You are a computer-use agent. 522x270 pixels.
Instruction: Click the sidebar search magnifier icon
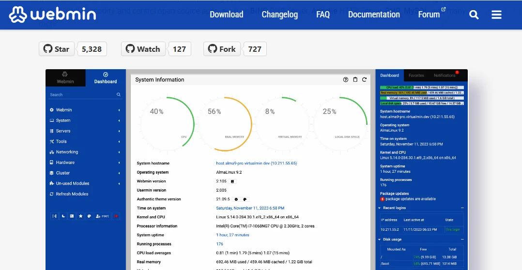[x=119, y=94]
